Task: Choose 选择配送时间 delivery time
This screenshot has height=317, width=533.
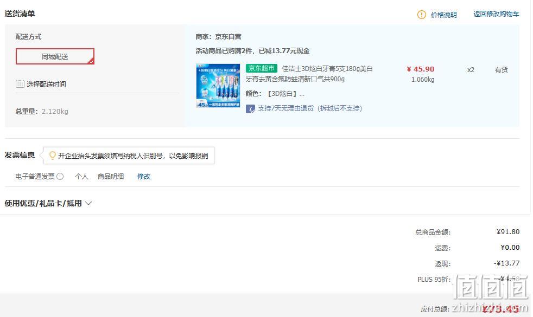Action: click(x=46, y=84)
